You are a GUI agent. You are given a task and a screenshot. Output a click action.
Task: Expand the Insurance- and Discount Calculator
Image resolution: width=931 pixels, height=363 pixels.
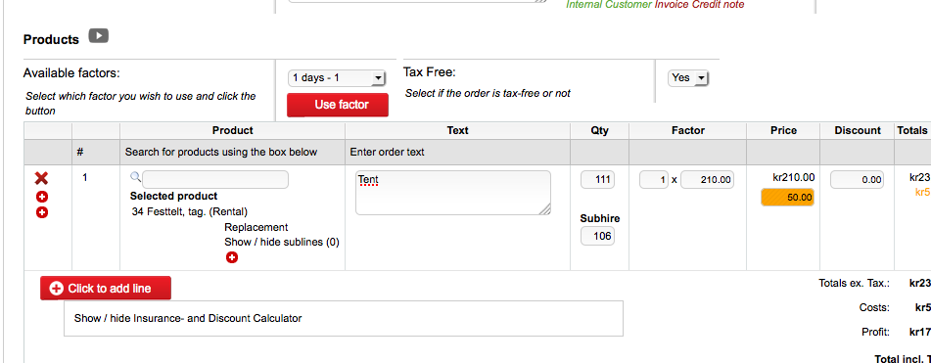click(x=188, y=319)
